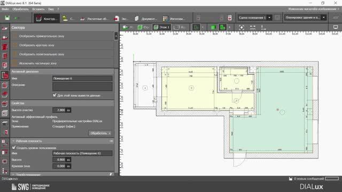Click the room view icon after Этаж 1
The width and height of the screenshot is (342, 192).
tap(180, 27)
